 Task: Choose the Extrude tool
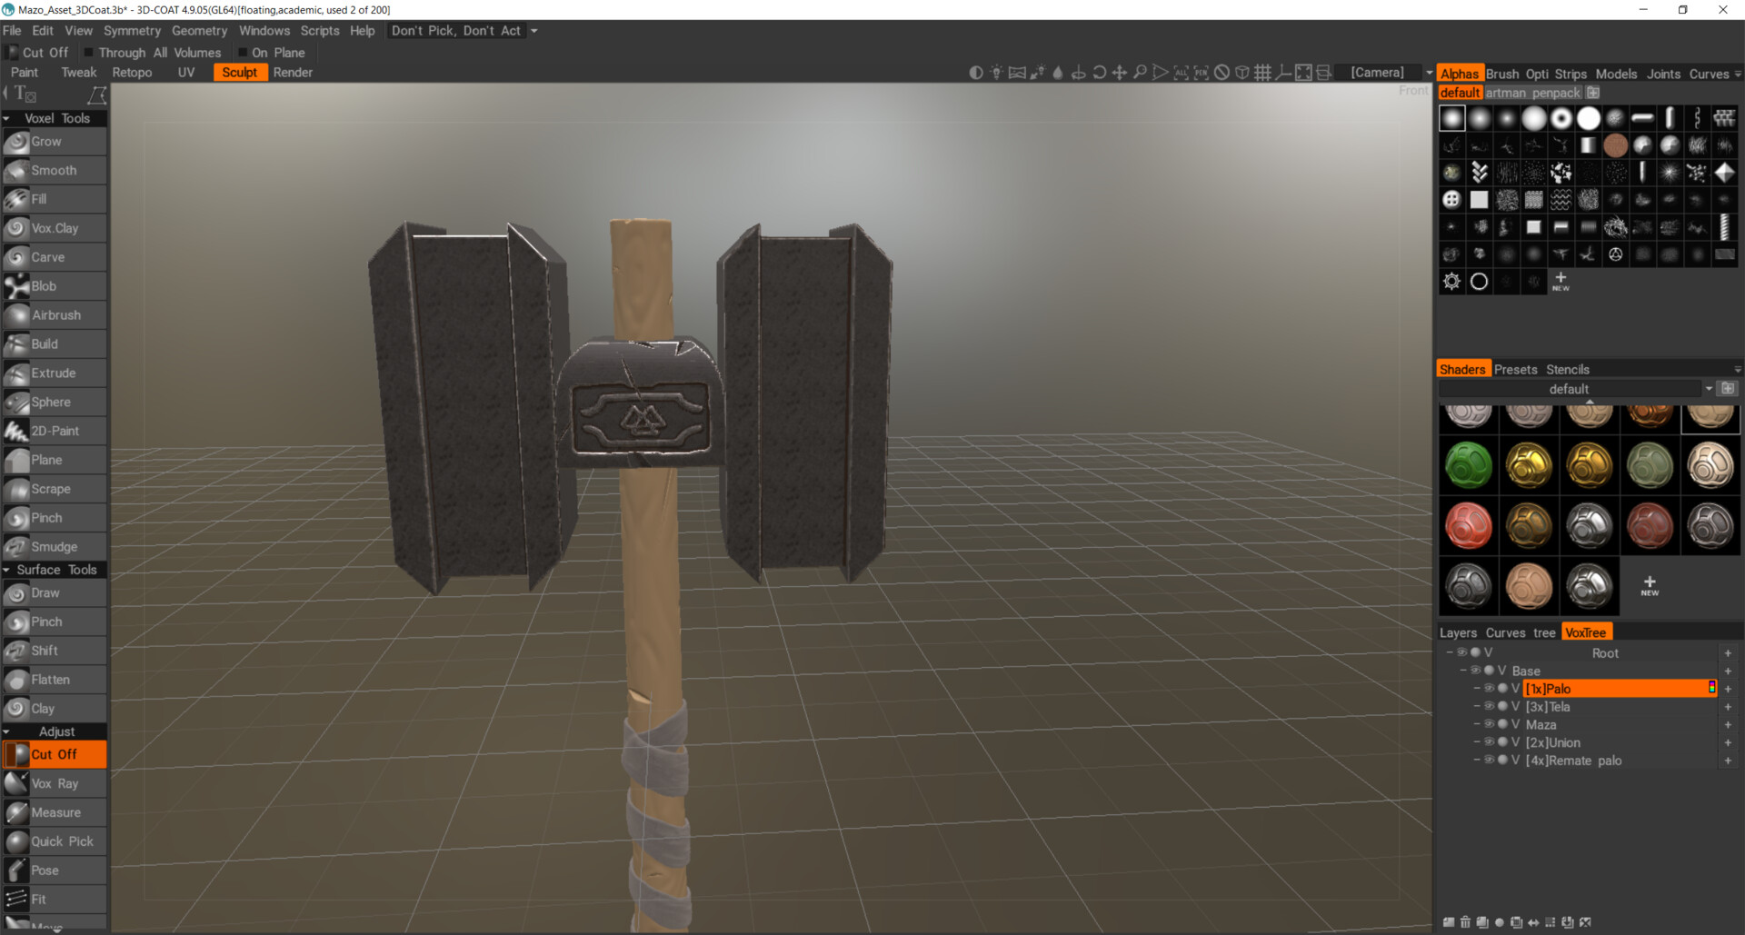pyautogui.click(x=55, y=373)
